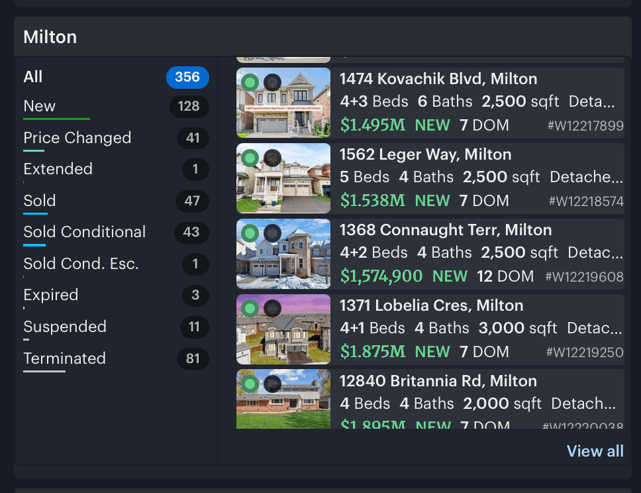The height and width of the screenshot is (493, 641).
Task: Click dark layers icon on 1562 Leger Way thumbnail
Action: coord(272,158)
